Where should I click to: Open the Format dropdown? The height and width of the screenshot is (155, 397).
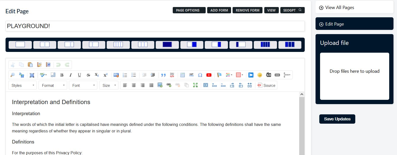point(53,86)
